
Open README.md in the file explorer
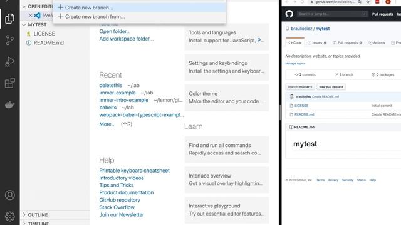point(49,43)
